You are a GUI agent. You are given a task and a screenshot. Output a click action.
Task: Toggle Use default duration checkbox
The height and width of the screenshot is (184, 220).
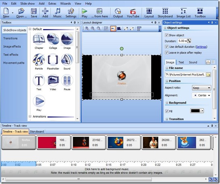click(167, 47)
